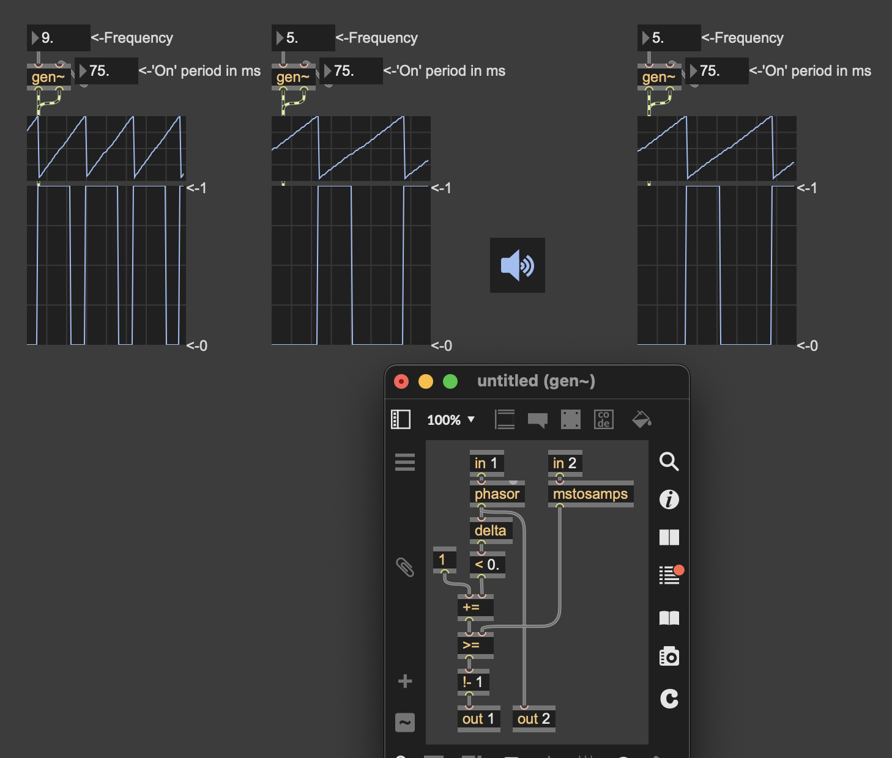Click the paperclip attachments icon

click(405, 567)
